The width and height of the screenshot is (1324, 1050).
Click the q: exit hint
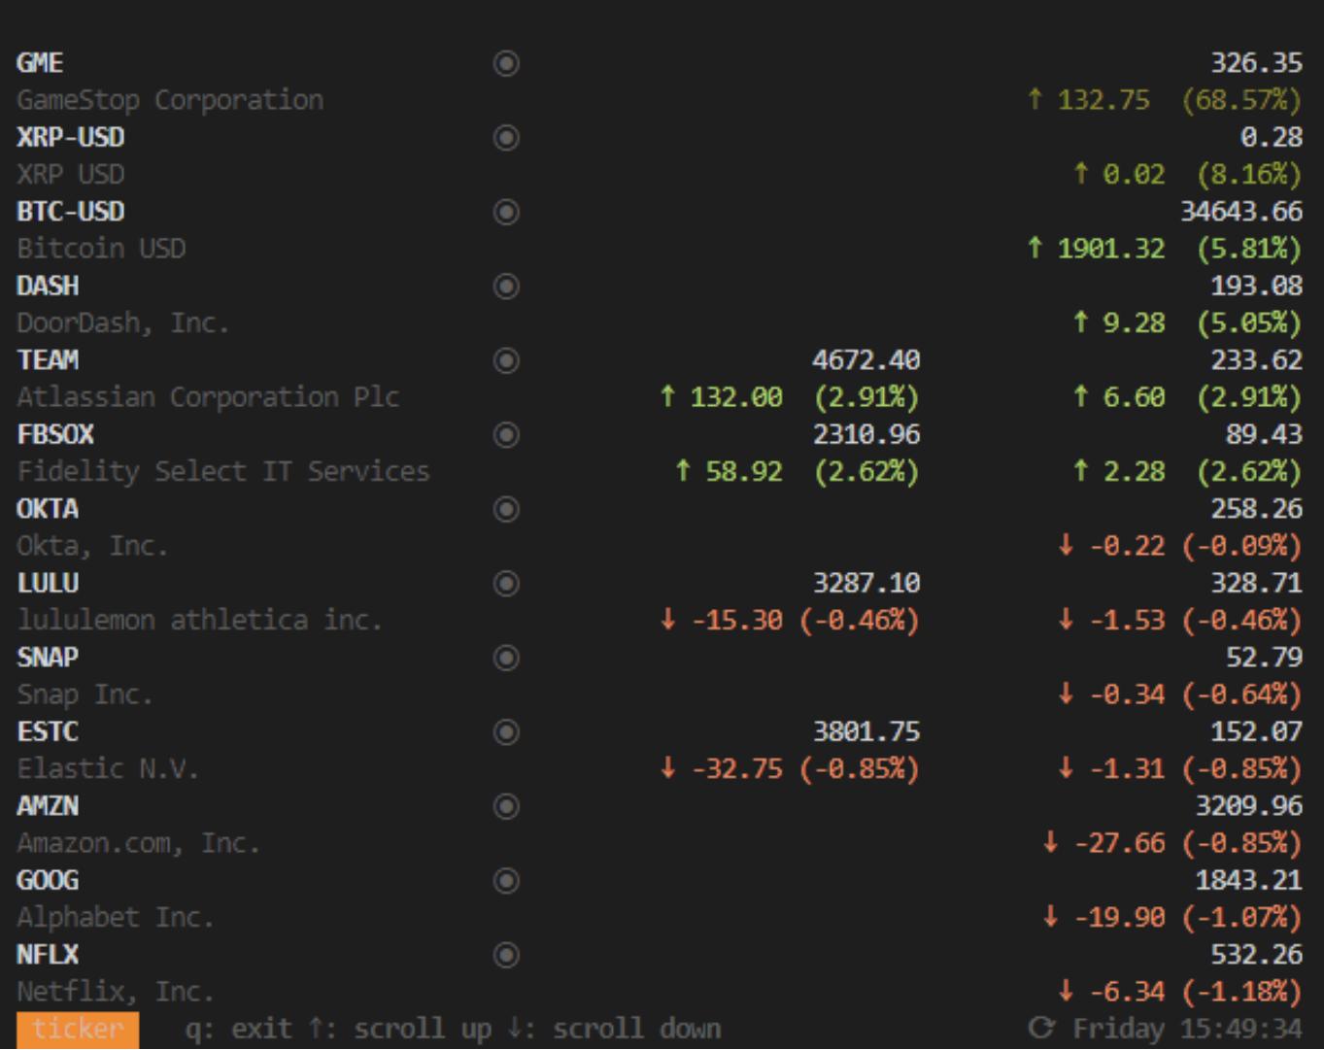tap(238, 1029)
